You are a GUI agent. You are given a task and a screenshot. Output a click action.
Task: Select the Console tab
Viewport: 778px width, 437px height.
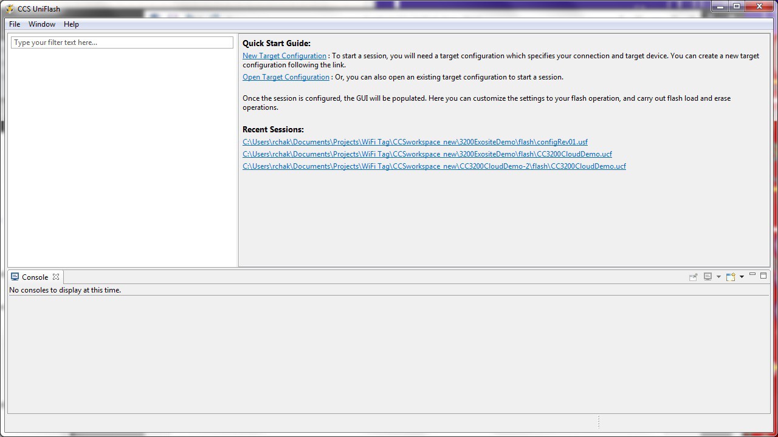(x=35, y=277)
